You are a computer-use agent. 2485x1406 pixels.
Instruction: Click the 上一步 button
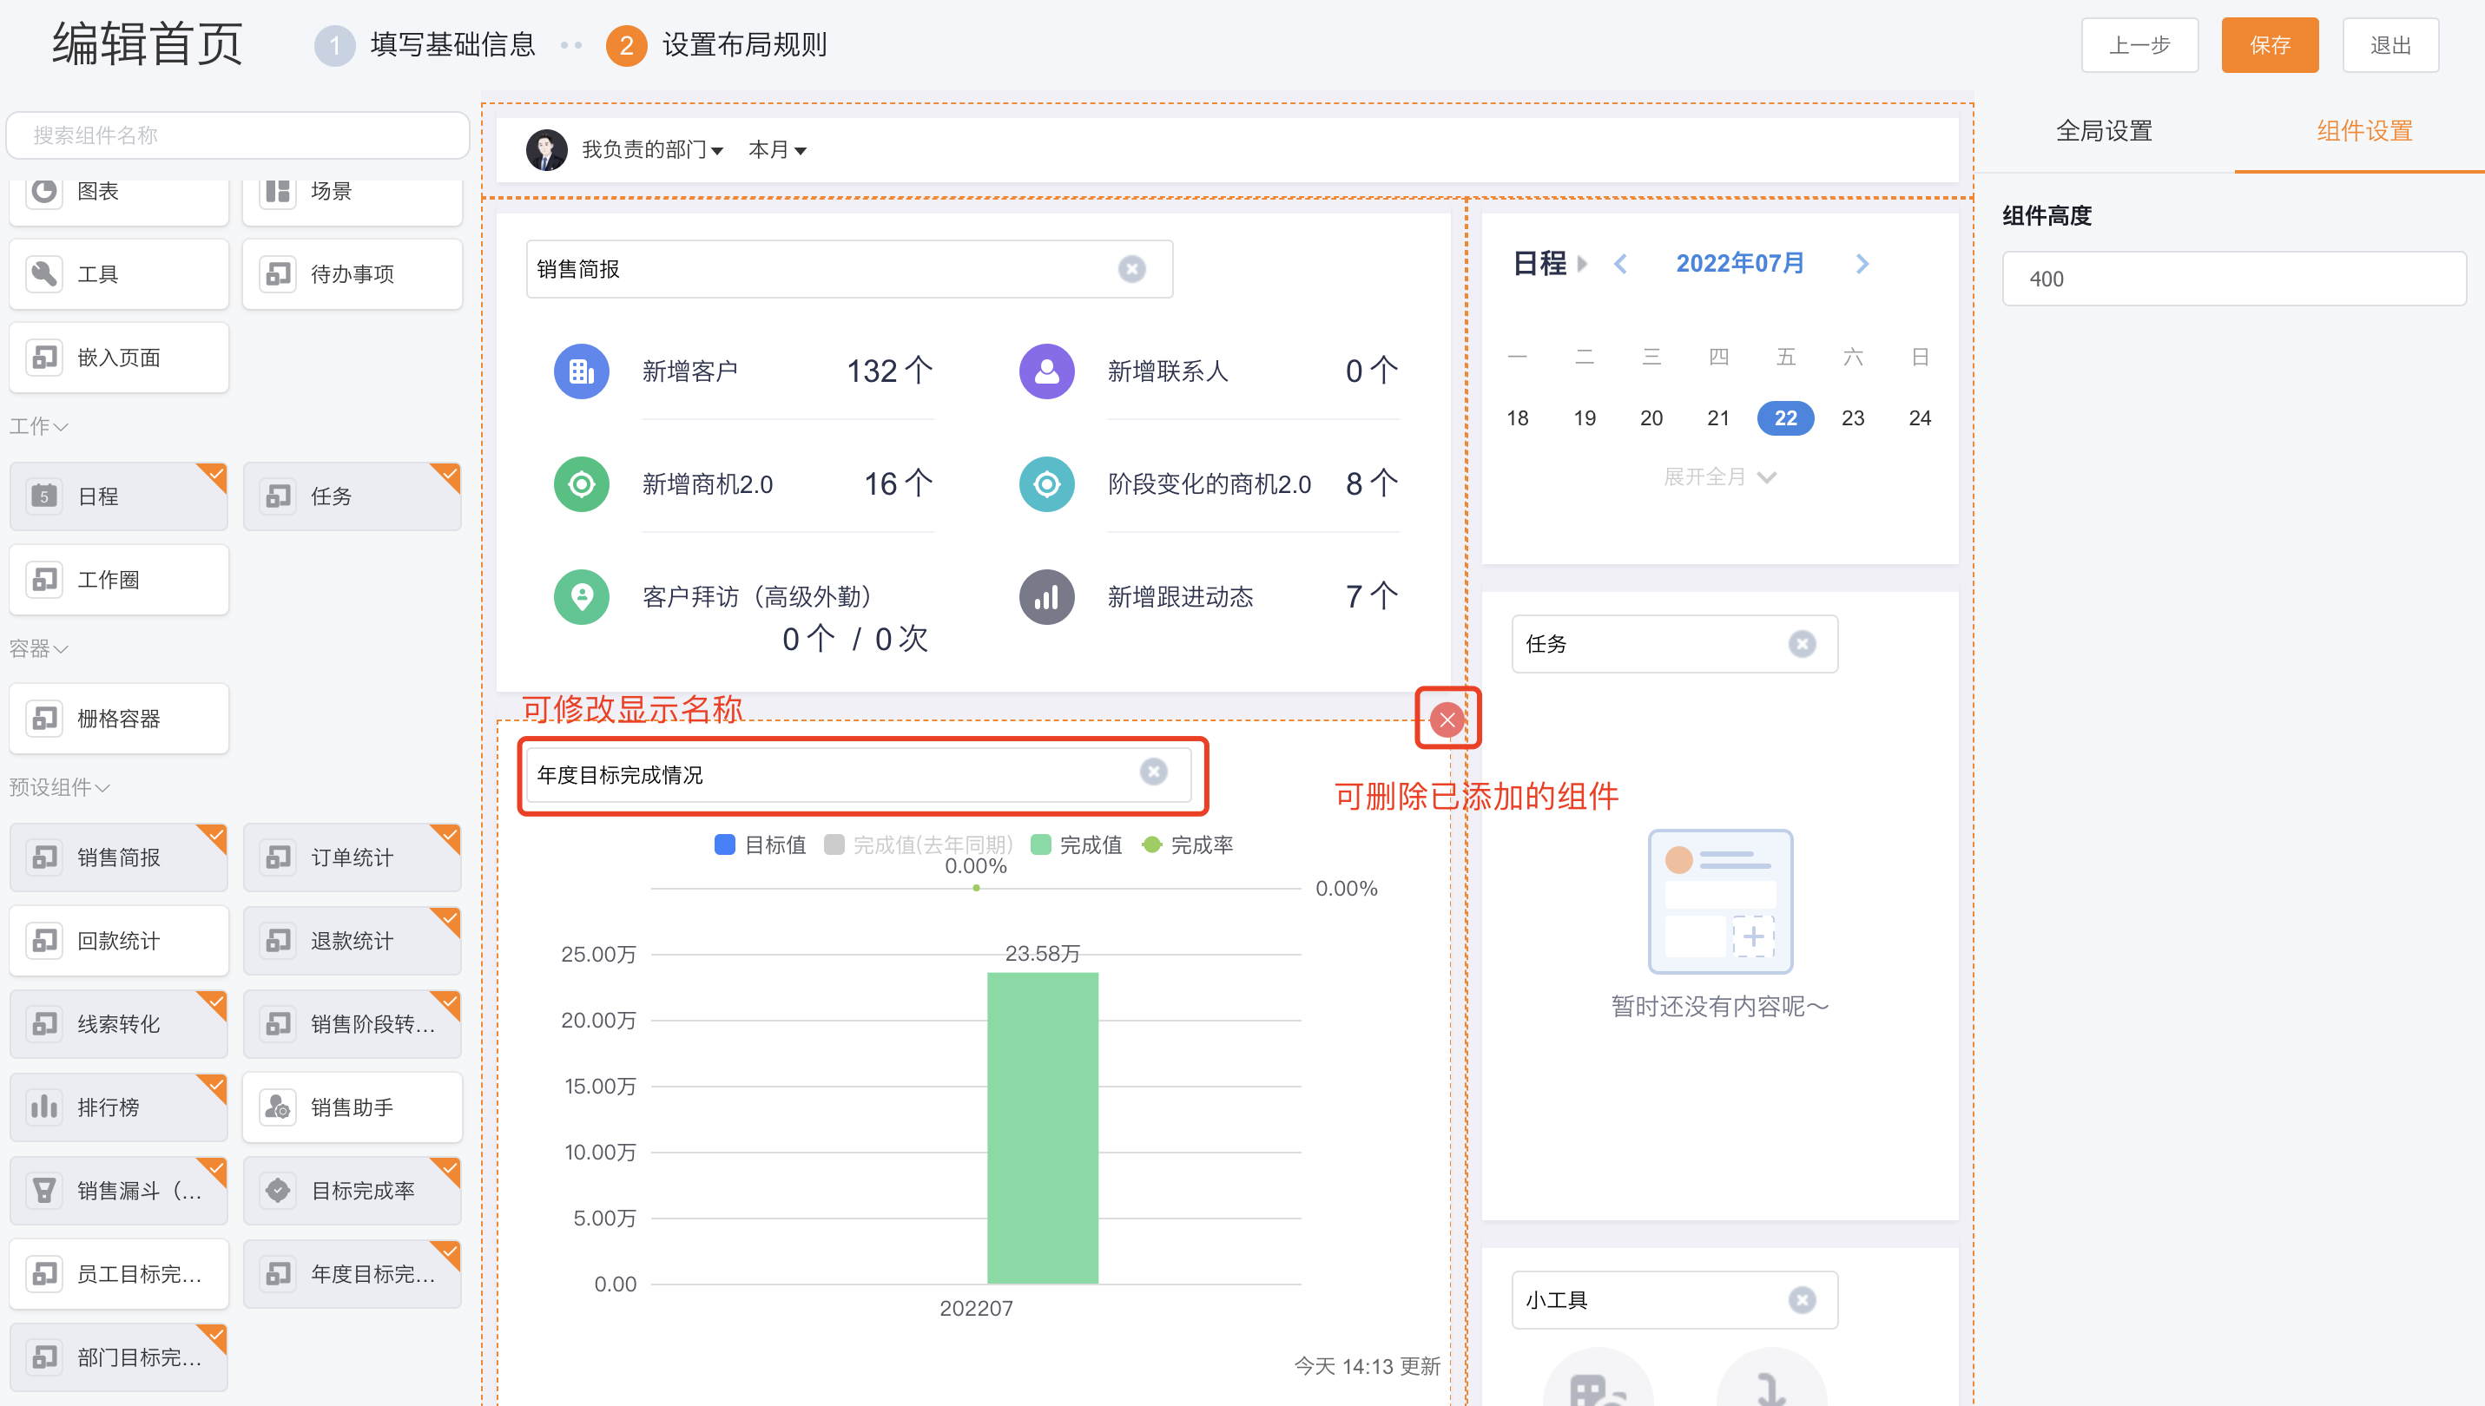point(2139,45)
